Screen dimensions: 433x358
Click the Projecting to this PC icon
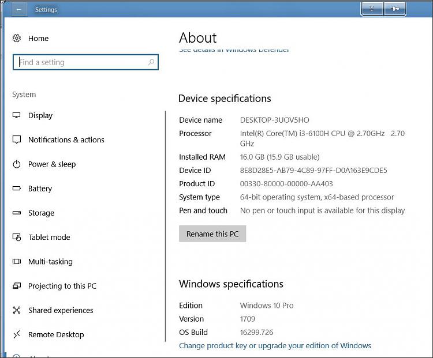pos(17,286)
